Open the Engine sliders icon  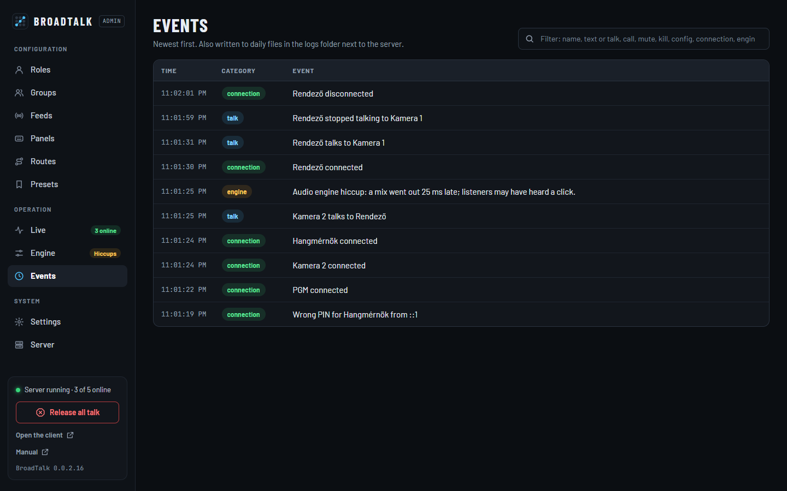19,253
